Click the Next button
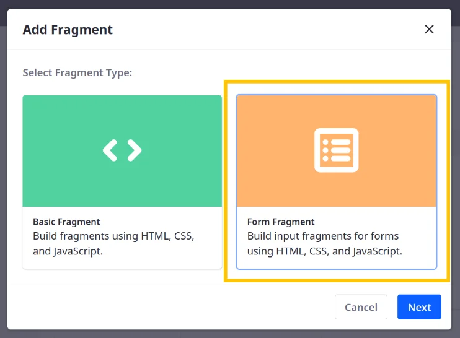Image resolution: width=460 pixels, height=338 pixels. [419, 307]
